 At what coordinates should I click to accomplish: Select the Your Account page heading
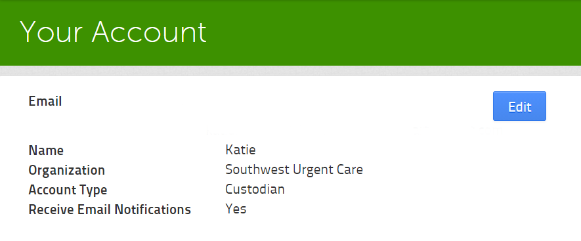pyautogui.click(x=113, y=32)
